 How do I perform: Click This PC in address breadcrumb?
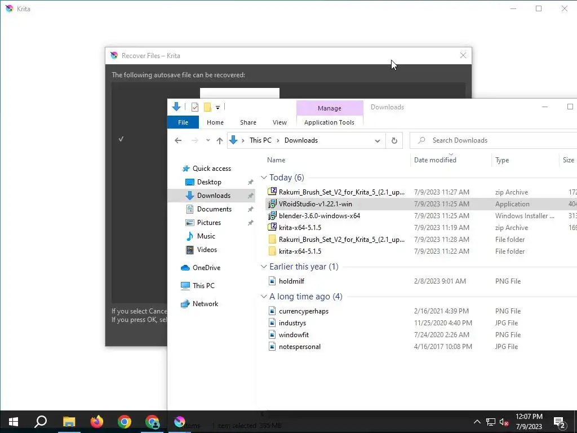pos(260,140)
